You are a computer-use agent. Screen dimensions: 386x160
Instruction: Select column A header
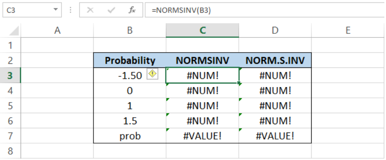[57, 30]
